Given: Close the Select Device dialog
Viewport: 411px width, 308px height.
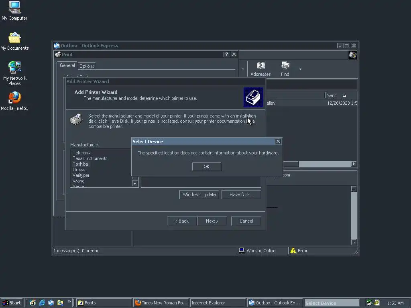Looking at the screenshot, I should (x=278, y=142).
